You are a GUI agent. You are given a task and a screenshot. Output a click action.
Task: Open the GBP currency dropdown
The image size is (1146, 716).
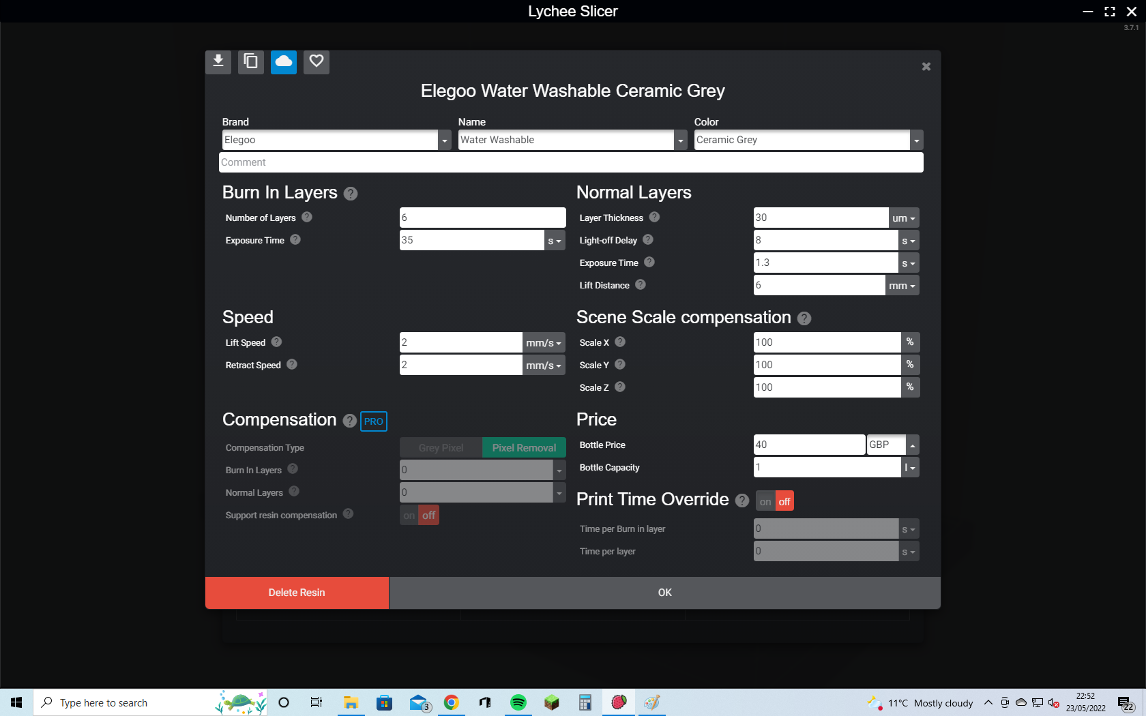pyautogui.click(x=913, y=445)
